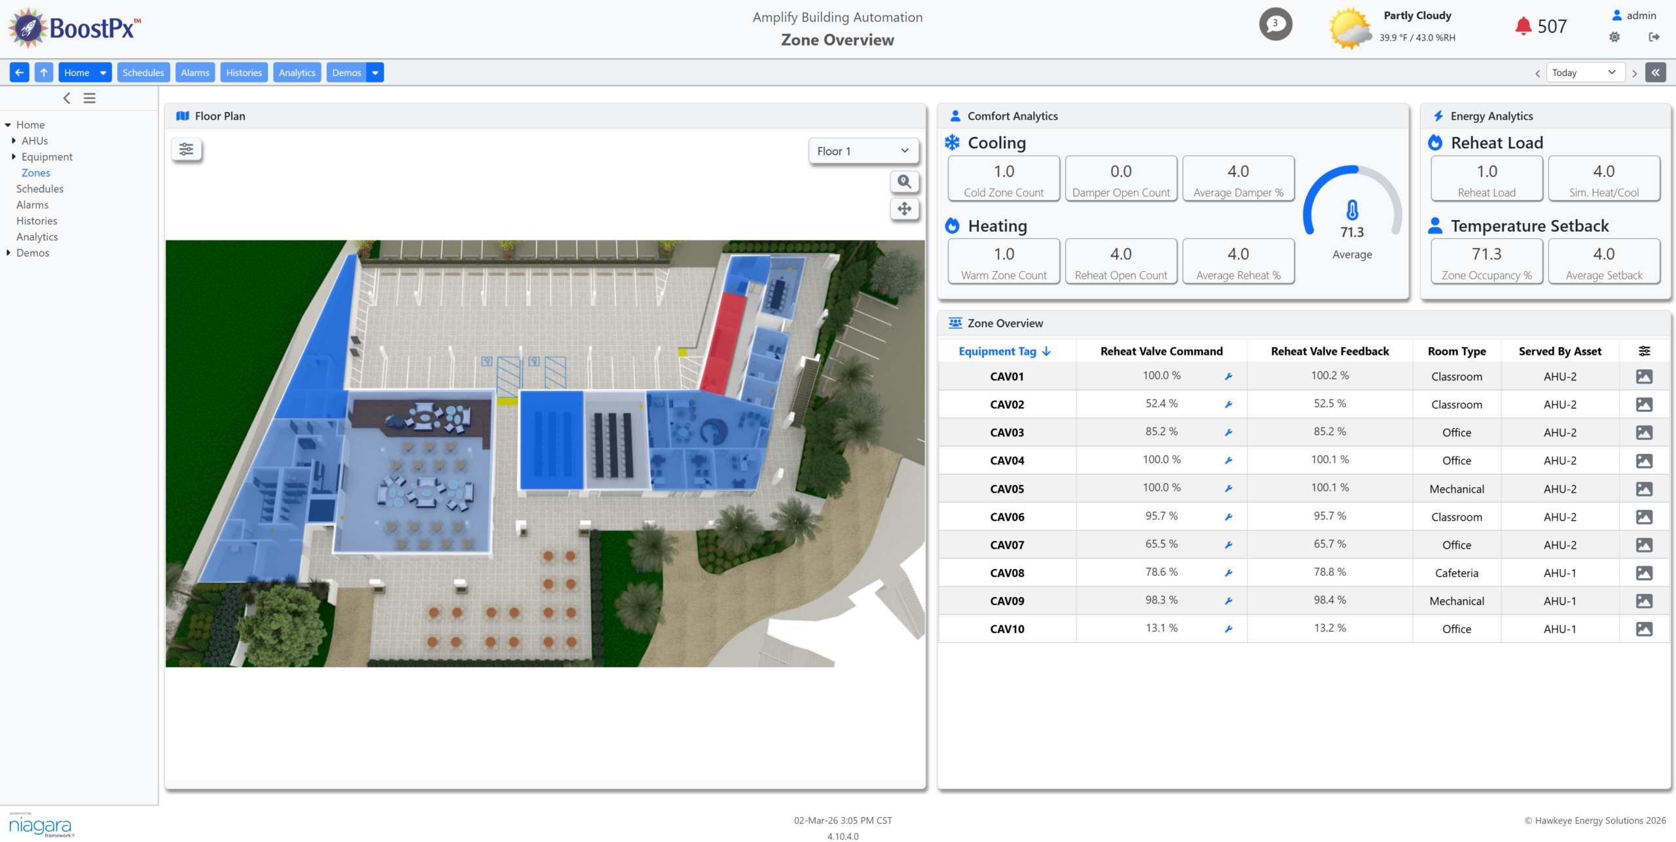The image size is (1676, 842).
Task: Click the floor plan filter settings icon
Action: 186,149
